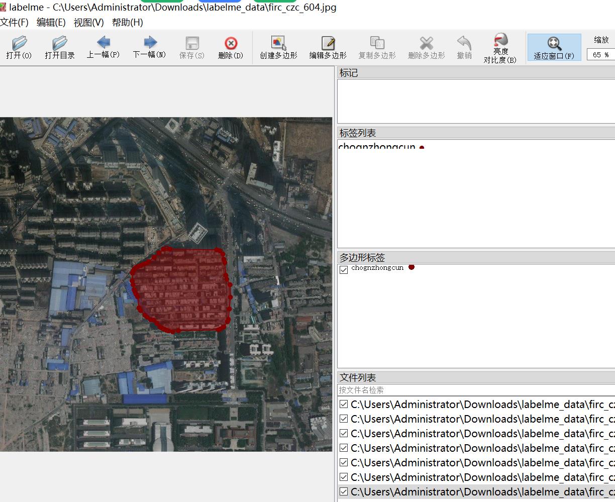
Task: Select the Edit Polygons (编辑多边形) tool
Action: (328, 48)
